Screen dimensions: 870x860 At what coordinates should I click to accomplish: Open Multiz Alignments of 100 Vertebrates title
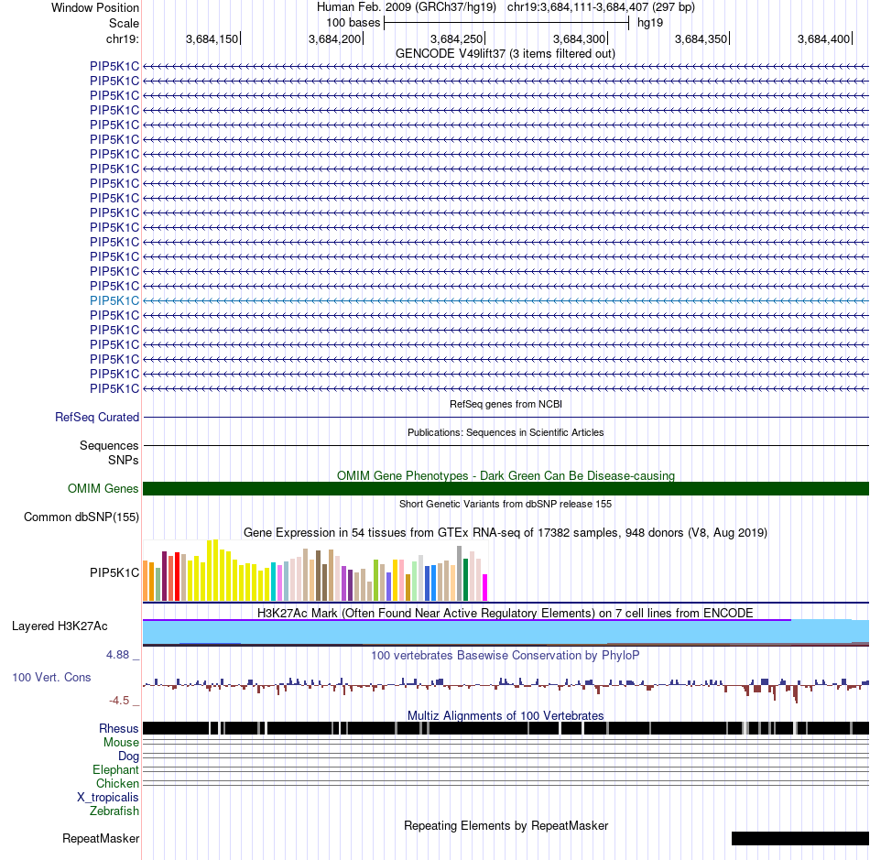(x=506, y=715)
